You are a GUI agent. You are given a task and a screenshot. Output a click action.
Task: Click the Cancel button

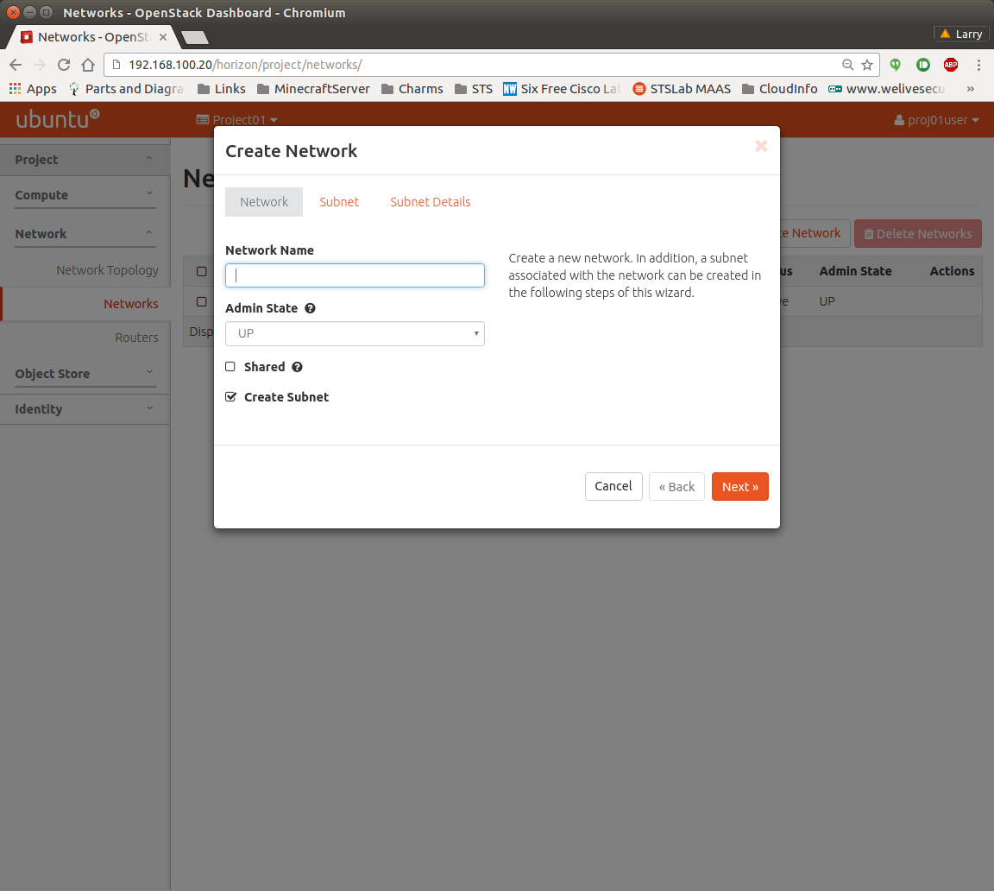[613, 486]
